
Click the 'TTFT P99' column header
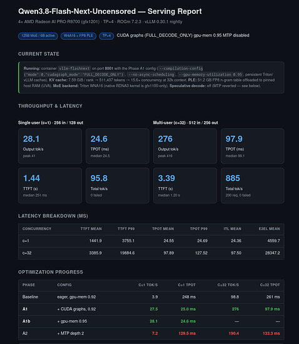[x=126, y=229]
